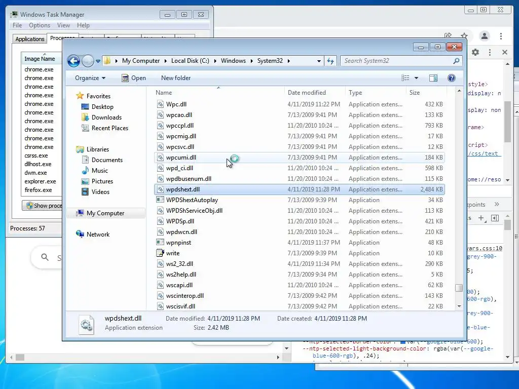Click the DevTools new style rule plus icon
Viewport: 519px width, 389px height.
pyautogui.click(x=481, y=218)
